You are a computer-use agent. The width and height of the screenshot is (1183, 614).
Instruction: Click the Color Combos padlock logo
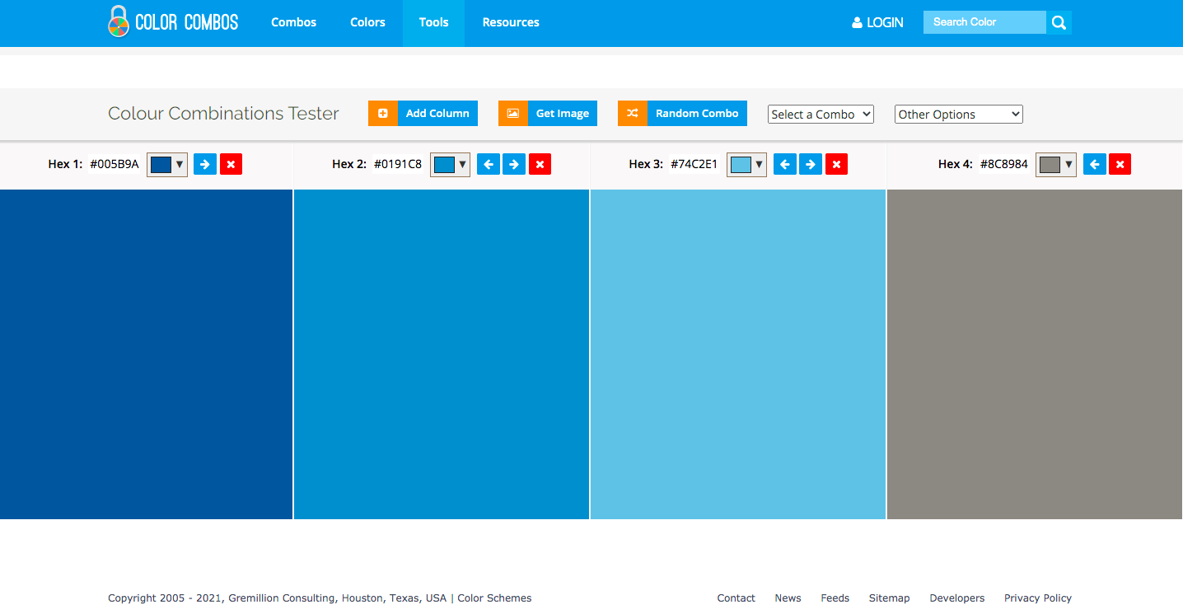pos(119,21)
